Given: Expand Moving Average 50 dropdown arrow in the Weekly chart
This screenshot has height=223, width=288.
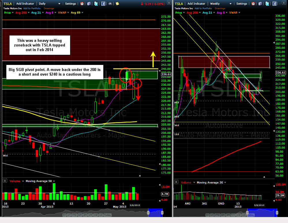Looking at the screenshot, I should [x=225, y=182].
